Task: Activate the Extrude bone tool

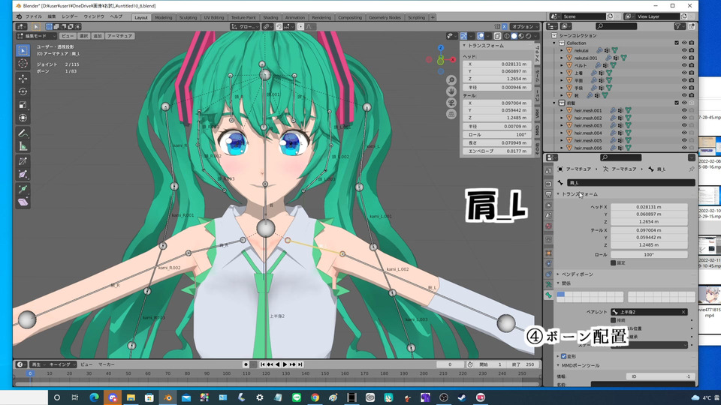Action: pyautogui.click(x=23, y=189)
